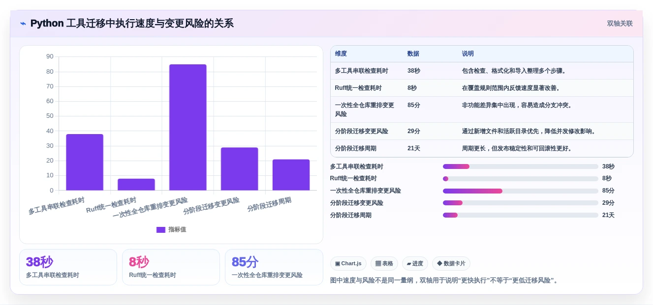653x305 pixels.
Task: Click description 周期更长，但发布稳定性和可回滚性更好
Action: click(518, 148)
